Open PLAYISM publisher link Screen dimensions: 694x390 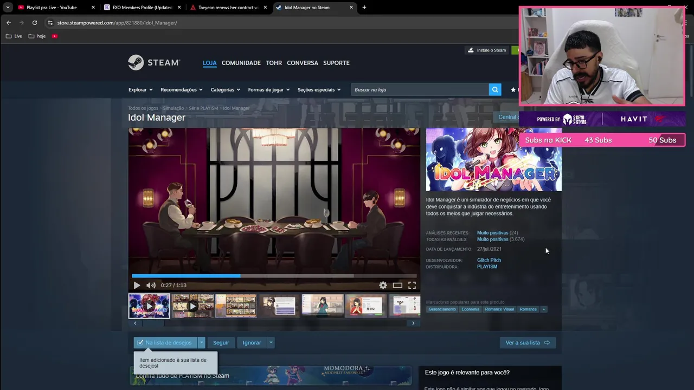coord(487,267)
